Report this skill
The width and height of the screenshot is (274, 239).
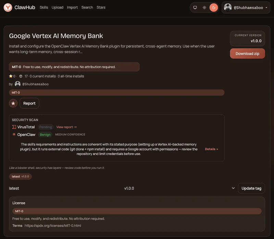click(x=29, y=103)
